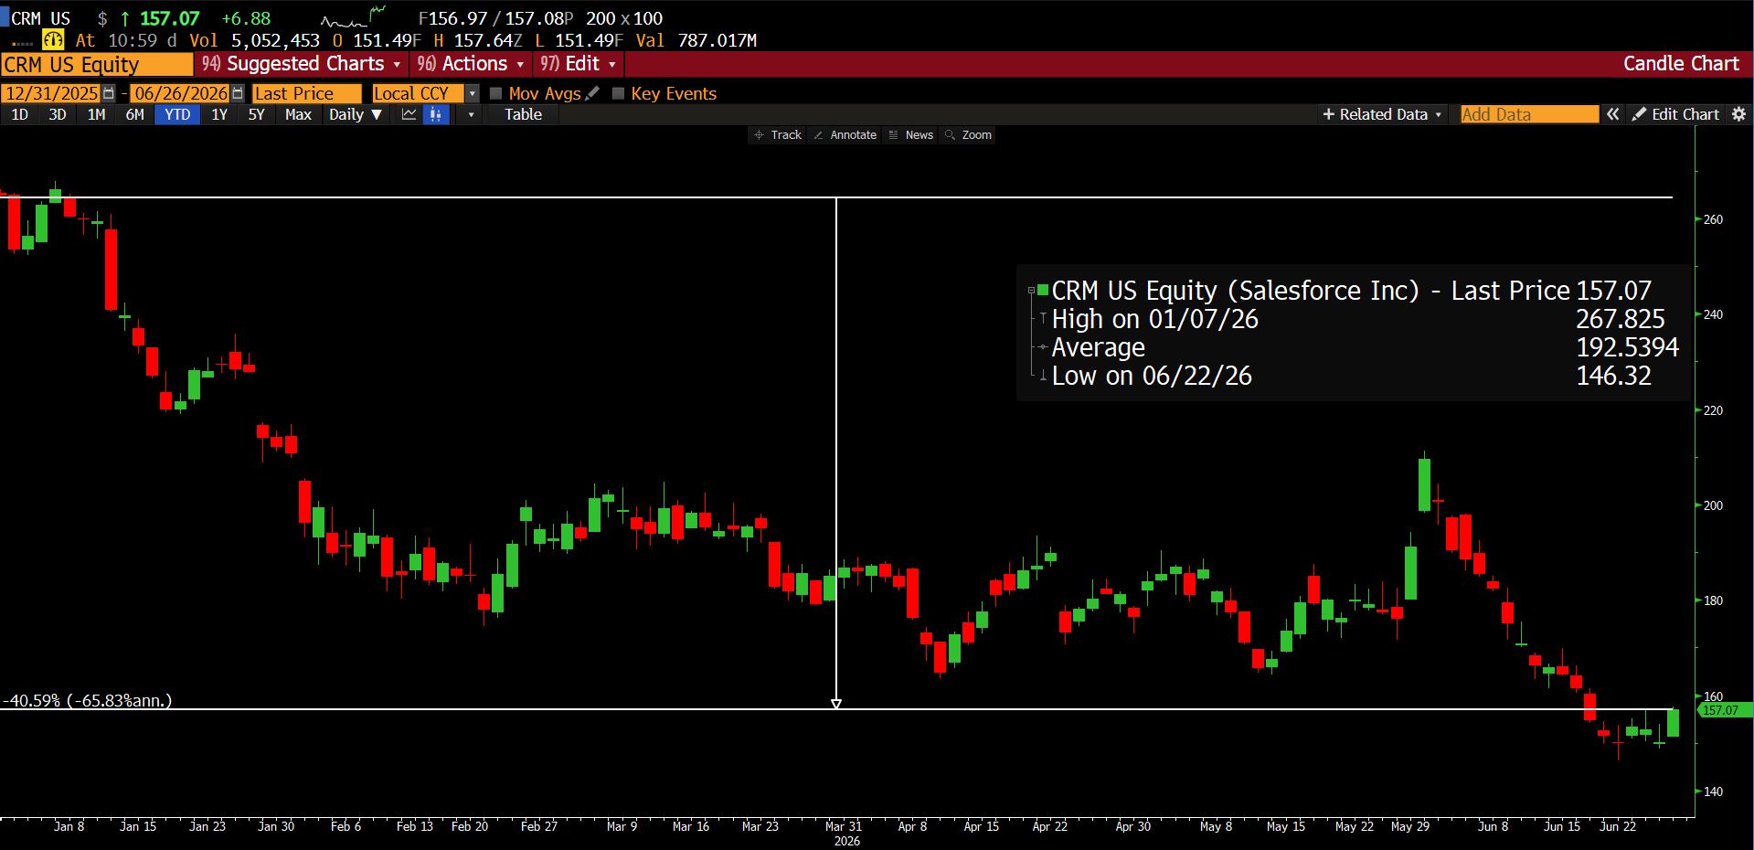The height and width of the screenshot is (850, 1754).
Task: Click the Average marker icon in legend
Action: 1043,347
